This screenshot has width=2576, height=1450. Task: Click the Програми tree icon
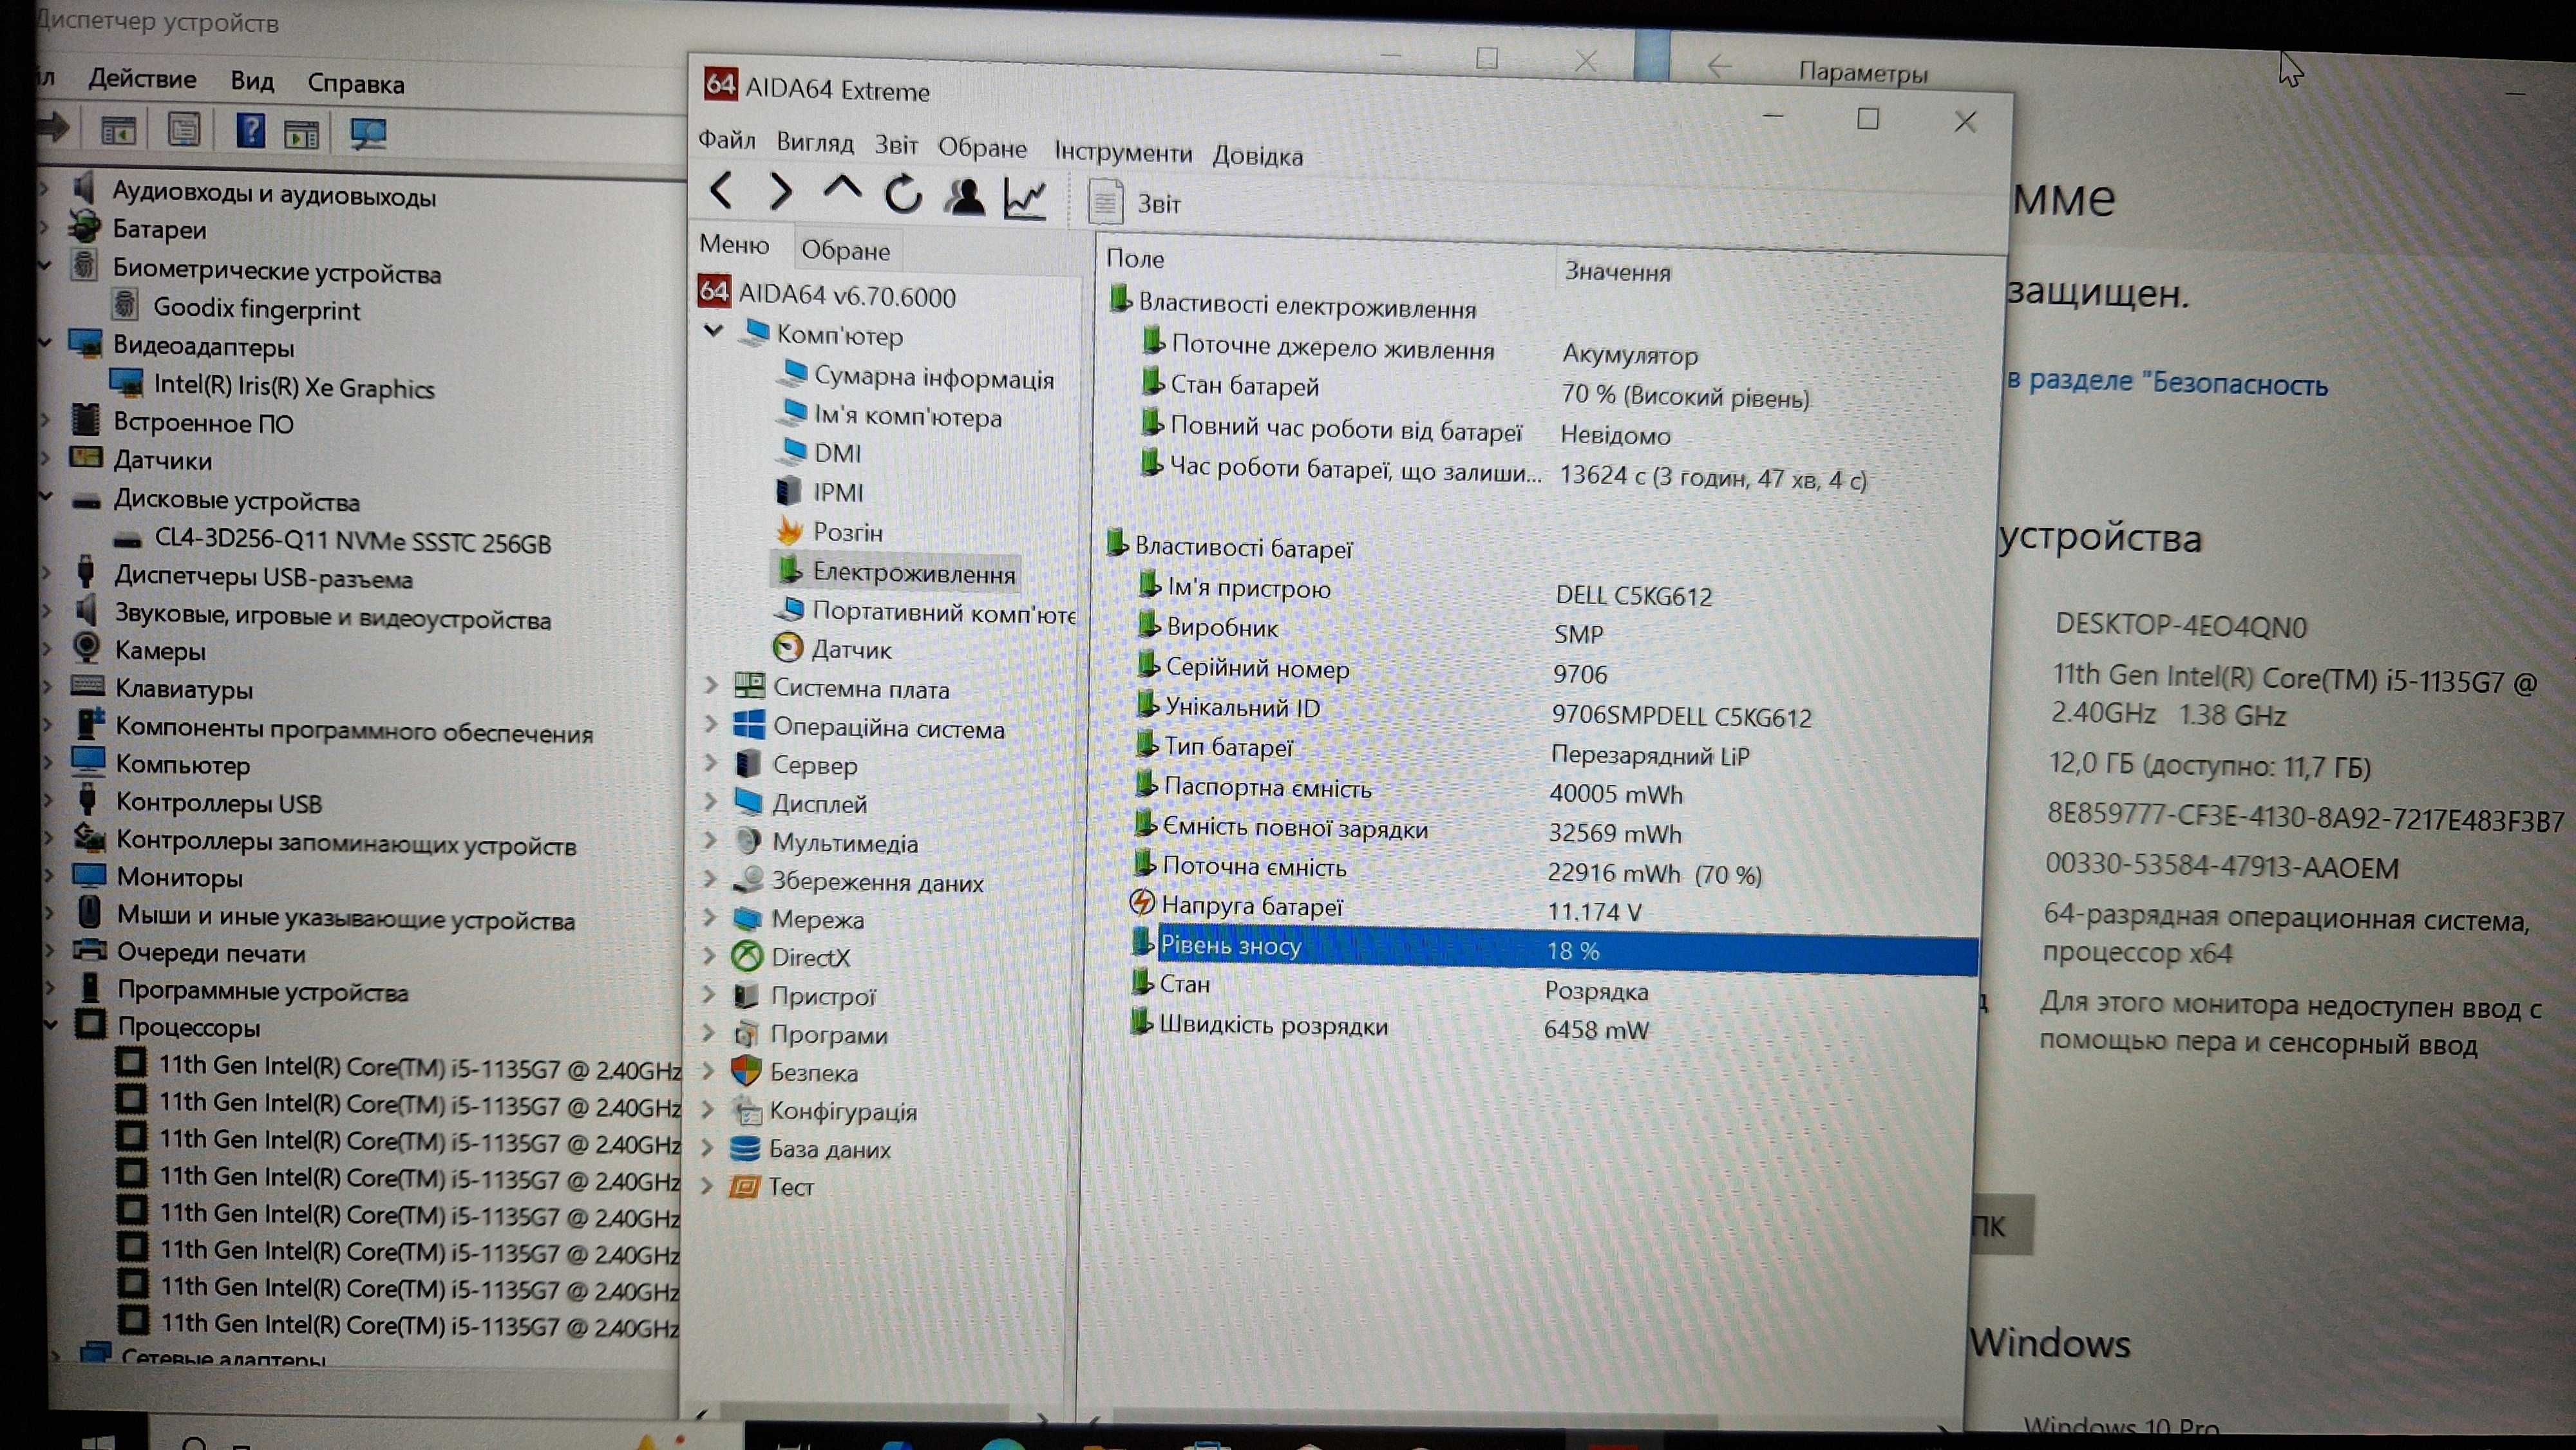coord(746,1033)
